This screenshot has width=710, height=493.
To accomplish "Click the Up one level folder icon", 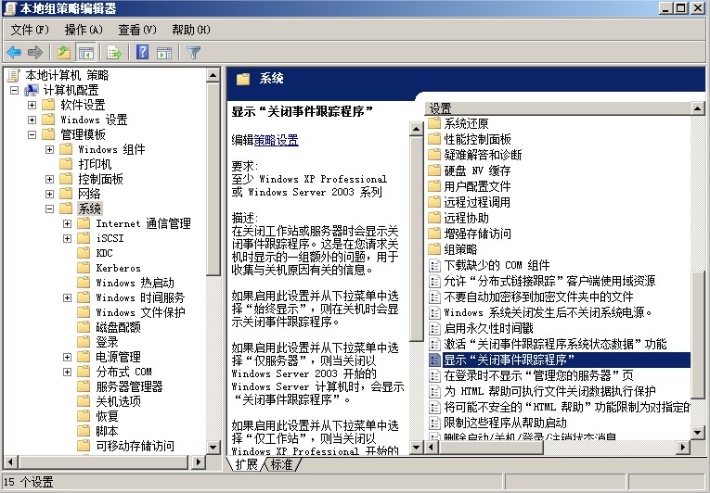I will click(x=64, y=52).
